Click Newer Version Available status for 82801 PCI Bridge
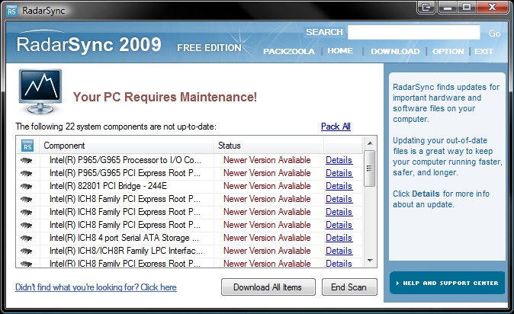The image size is (514, 314). click(267, 186)
